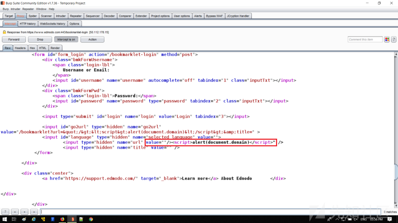
Task: Click the plus search options button
Action: point(24,212)
